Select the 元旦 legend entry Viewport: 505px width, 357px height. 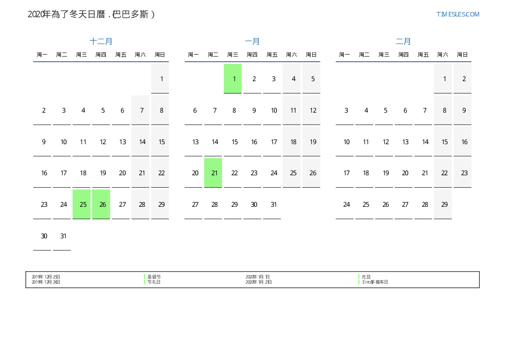click(366, 277)
